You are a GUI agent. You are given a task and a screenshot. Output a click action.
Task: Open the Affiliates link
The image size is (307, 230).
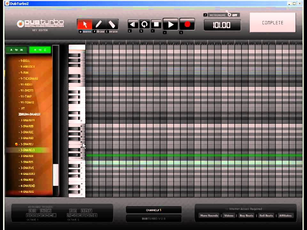[285, 216]
